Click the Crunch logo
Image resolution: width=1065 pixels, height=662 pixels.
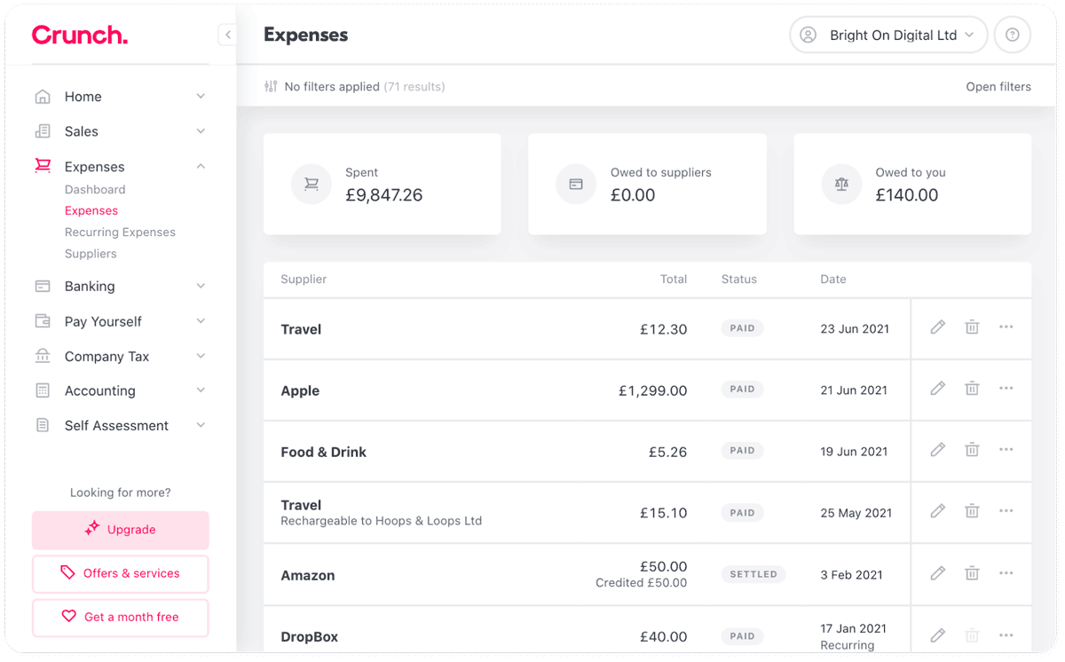(80, 35)
